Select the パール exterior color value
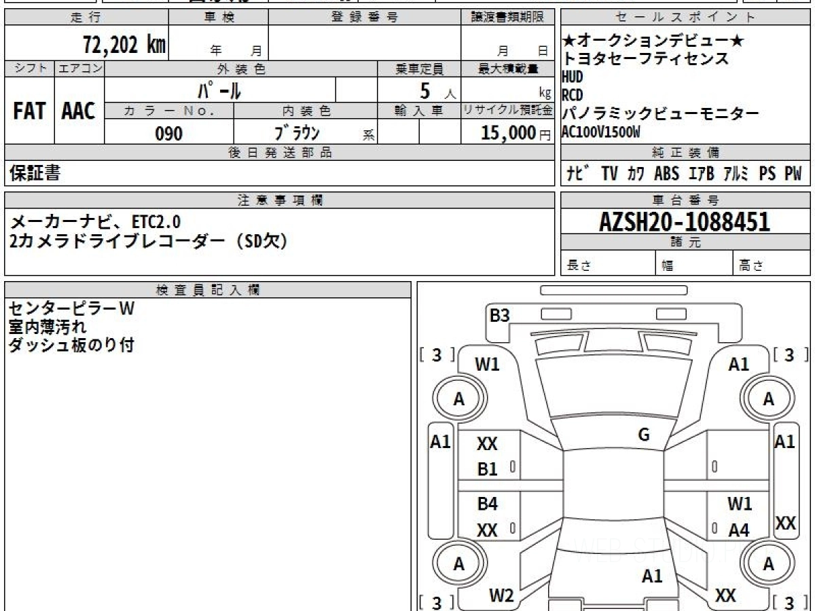815x611 pixels. click(219, 90)
